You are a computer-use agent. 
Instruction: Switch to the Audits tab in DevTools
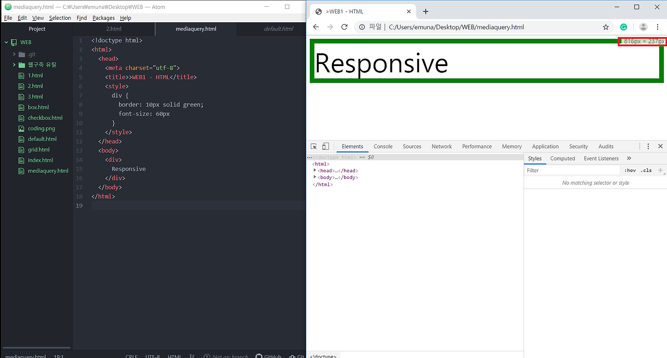(606, 147)
